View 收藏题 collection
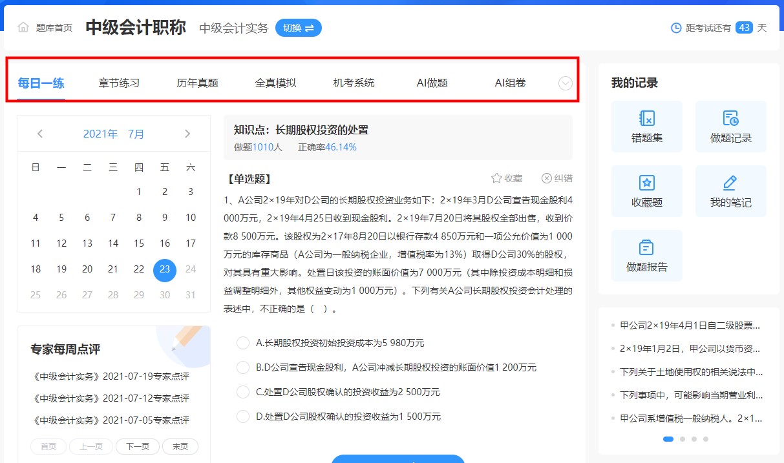This screenshot has width=784, height=463. [x=646, y=190]
